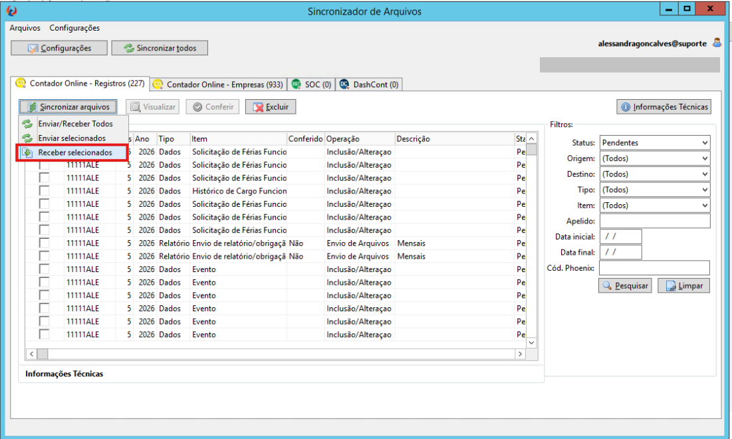This screenshot has height=439, width=732.
Task: Click the Configurações toolbar button
Action: [x=59, y=48]
